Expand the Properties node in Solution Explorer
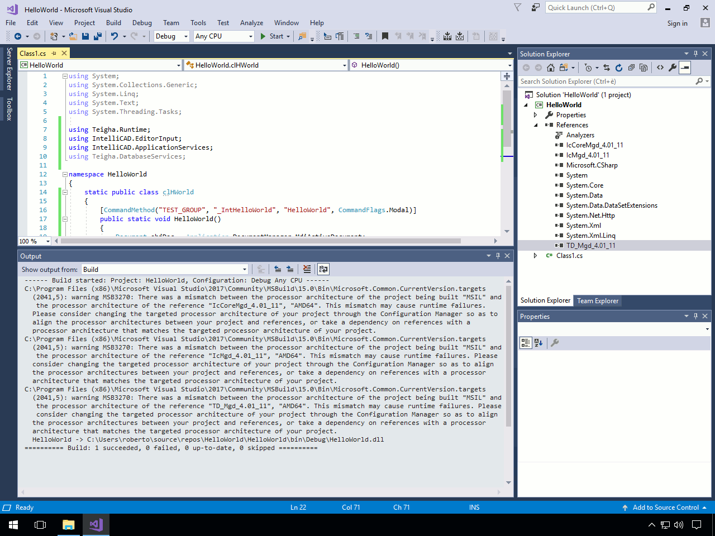 pyautogui.click(x=535, y=115)
